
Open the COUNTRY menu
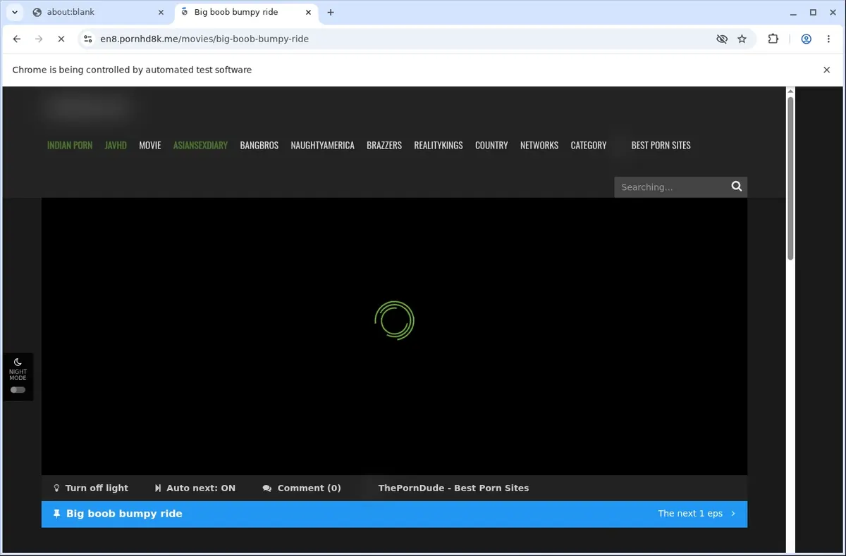(491, 145)
